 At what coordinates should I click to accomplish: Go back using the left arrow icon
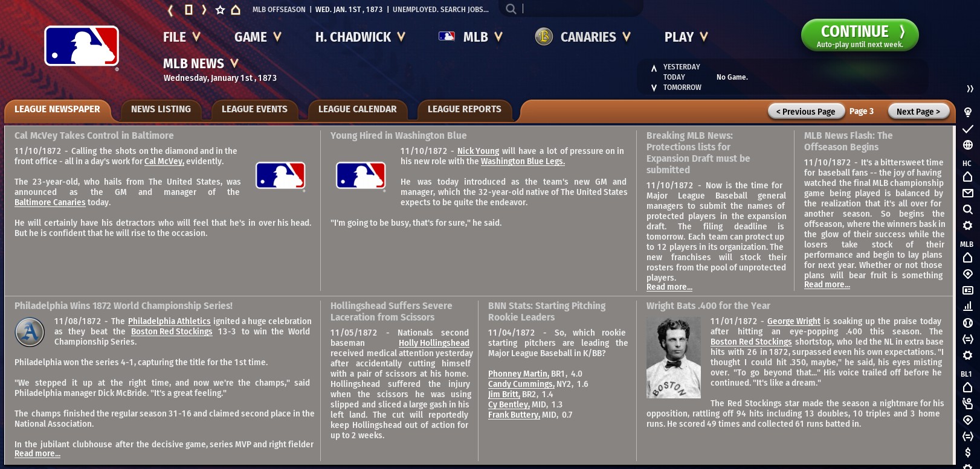coord(171,10)
